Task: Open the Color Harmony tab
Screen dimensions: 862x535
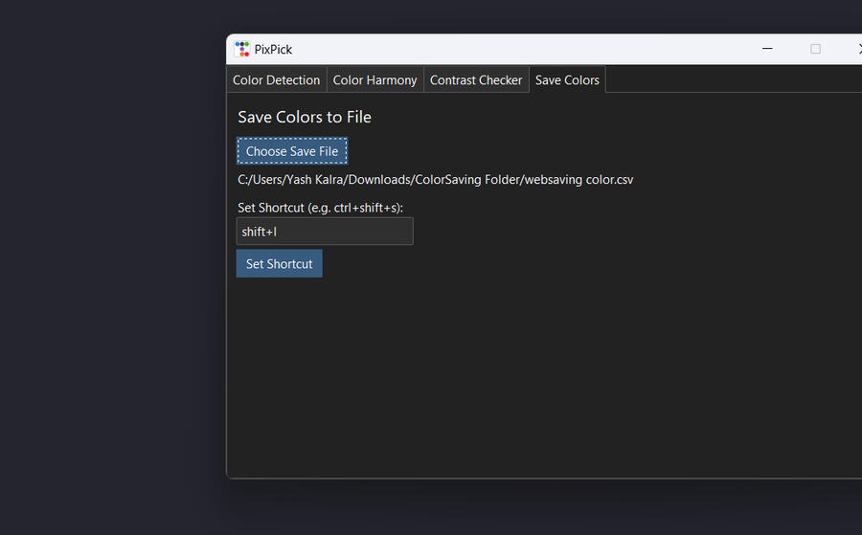Action: [374, 80]
